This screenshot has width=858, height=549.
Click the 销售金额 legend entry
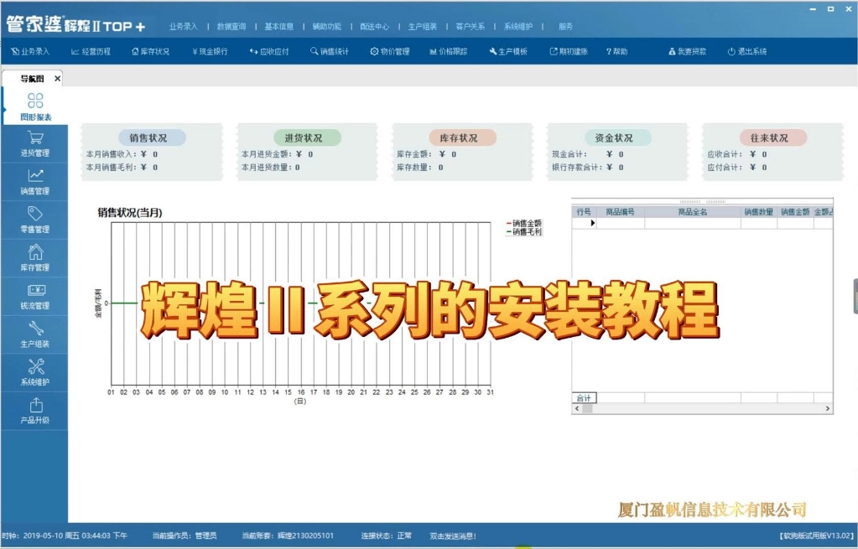(525, 223)
